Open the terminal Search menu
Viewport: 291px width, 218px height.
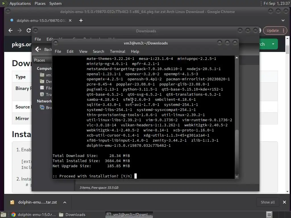tap(98, 52)
